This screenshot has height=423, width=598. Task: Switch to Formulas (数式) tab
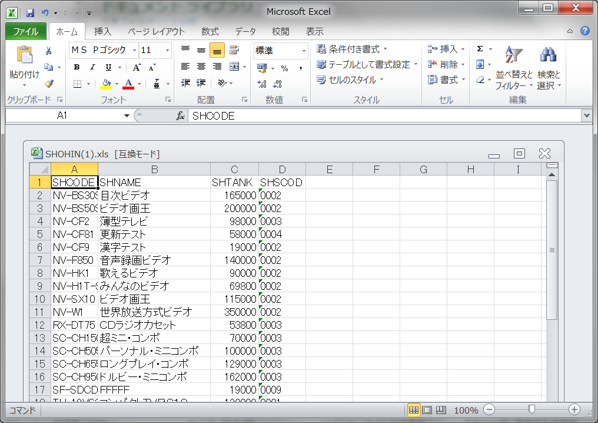[210, 31]
